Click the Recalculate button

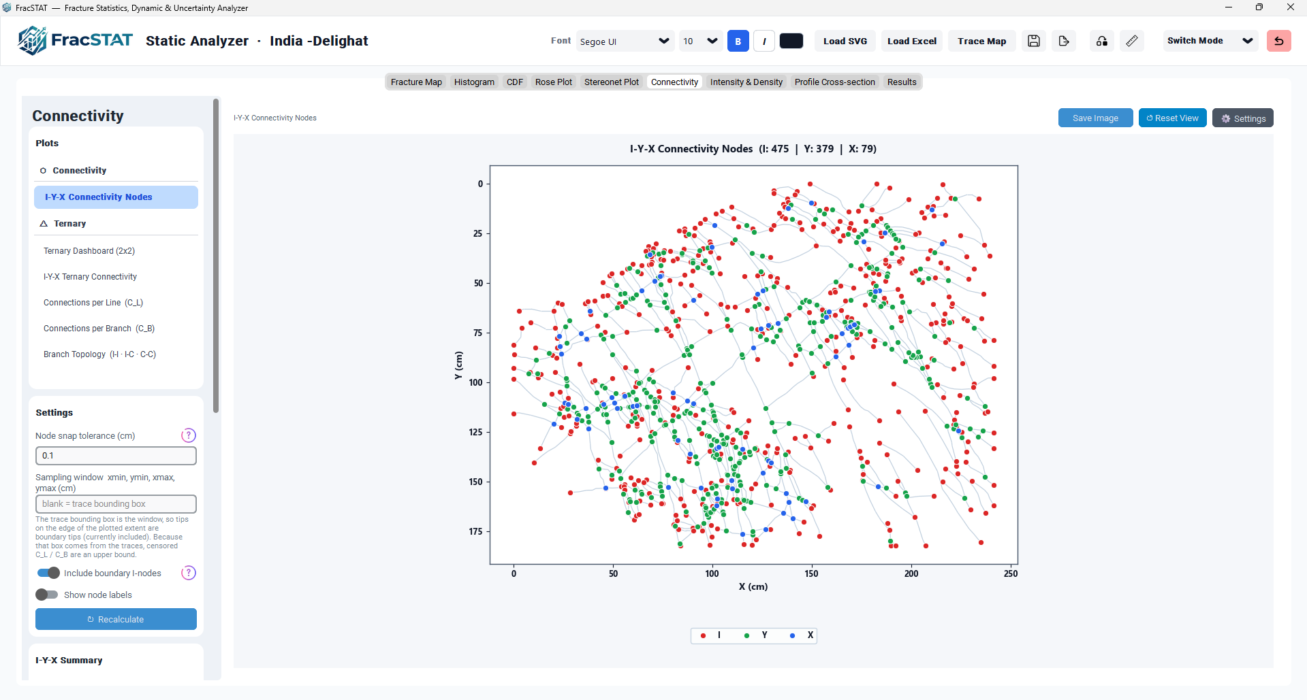[x=116, y=620]
